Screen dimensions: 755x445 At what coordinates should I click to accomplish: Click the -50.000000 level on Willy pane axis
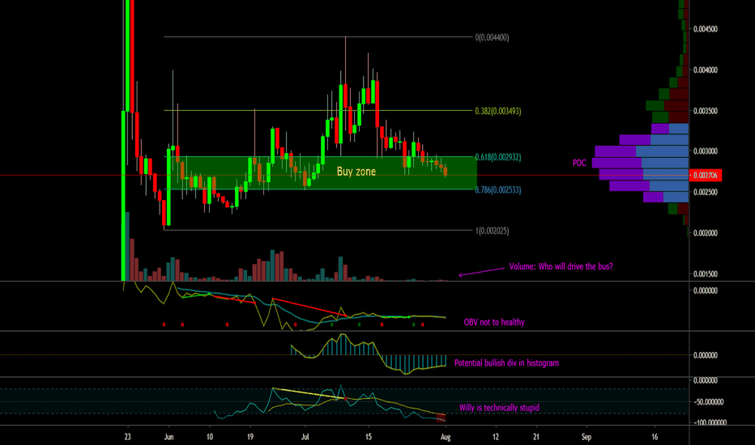click(x=707, y=402)
